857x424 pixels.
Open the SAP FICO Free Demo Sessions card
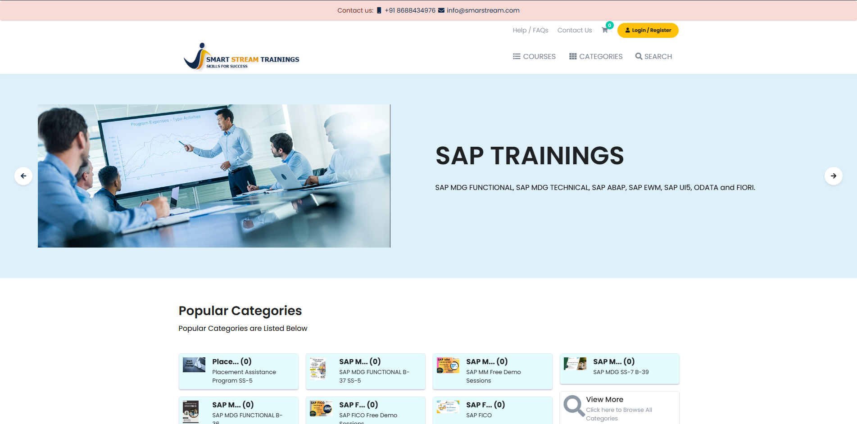(x=365, y=410)
